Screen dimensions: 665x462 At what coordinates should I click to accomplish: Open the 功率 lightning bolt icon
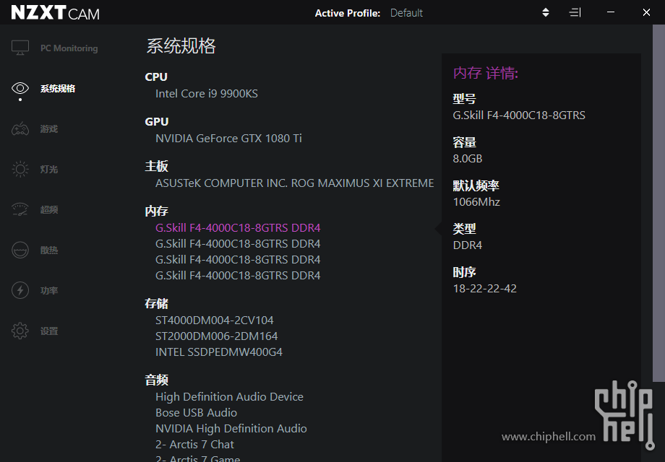pyautogui.click(x=20, y=290)
